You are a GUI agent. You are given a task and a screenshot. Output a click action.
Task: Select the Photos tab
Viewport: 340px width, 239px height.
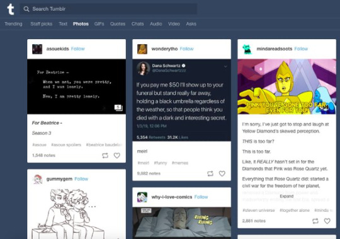pos(81,24)
